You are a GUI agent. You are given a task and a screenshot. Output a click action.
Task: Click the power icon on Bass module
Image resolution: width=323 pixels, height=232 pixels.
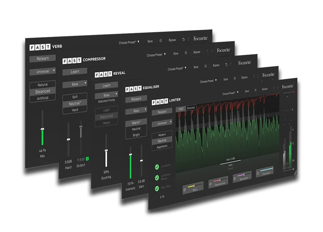(185, 189)
